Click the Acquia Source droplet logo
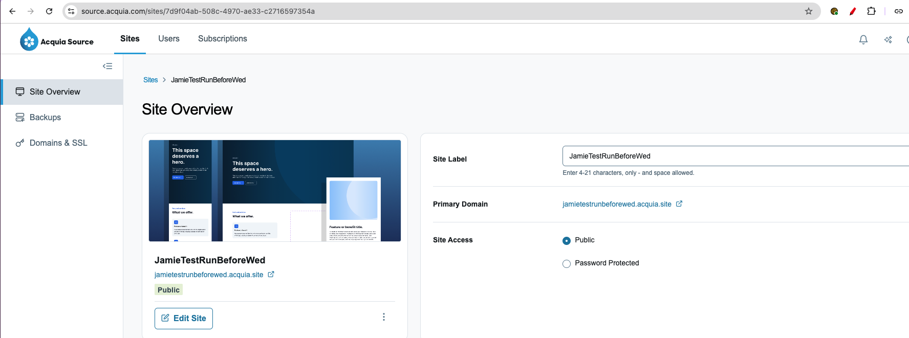The width and height of the screenshot is (909, 338). 29,39
